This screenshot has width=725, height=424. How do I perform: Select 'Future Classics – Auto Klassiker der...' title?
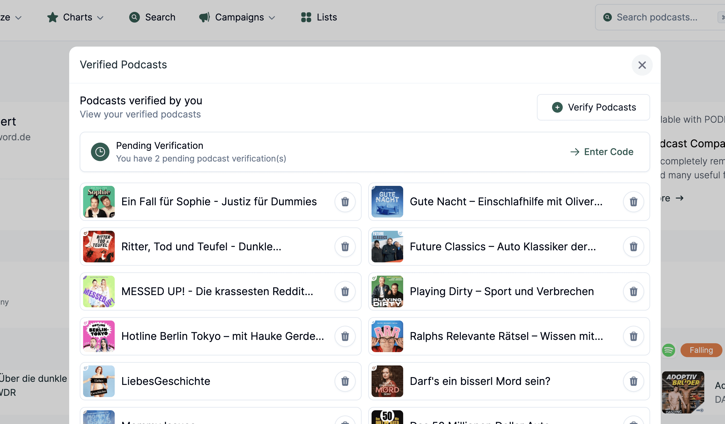(x=503, y=246)
